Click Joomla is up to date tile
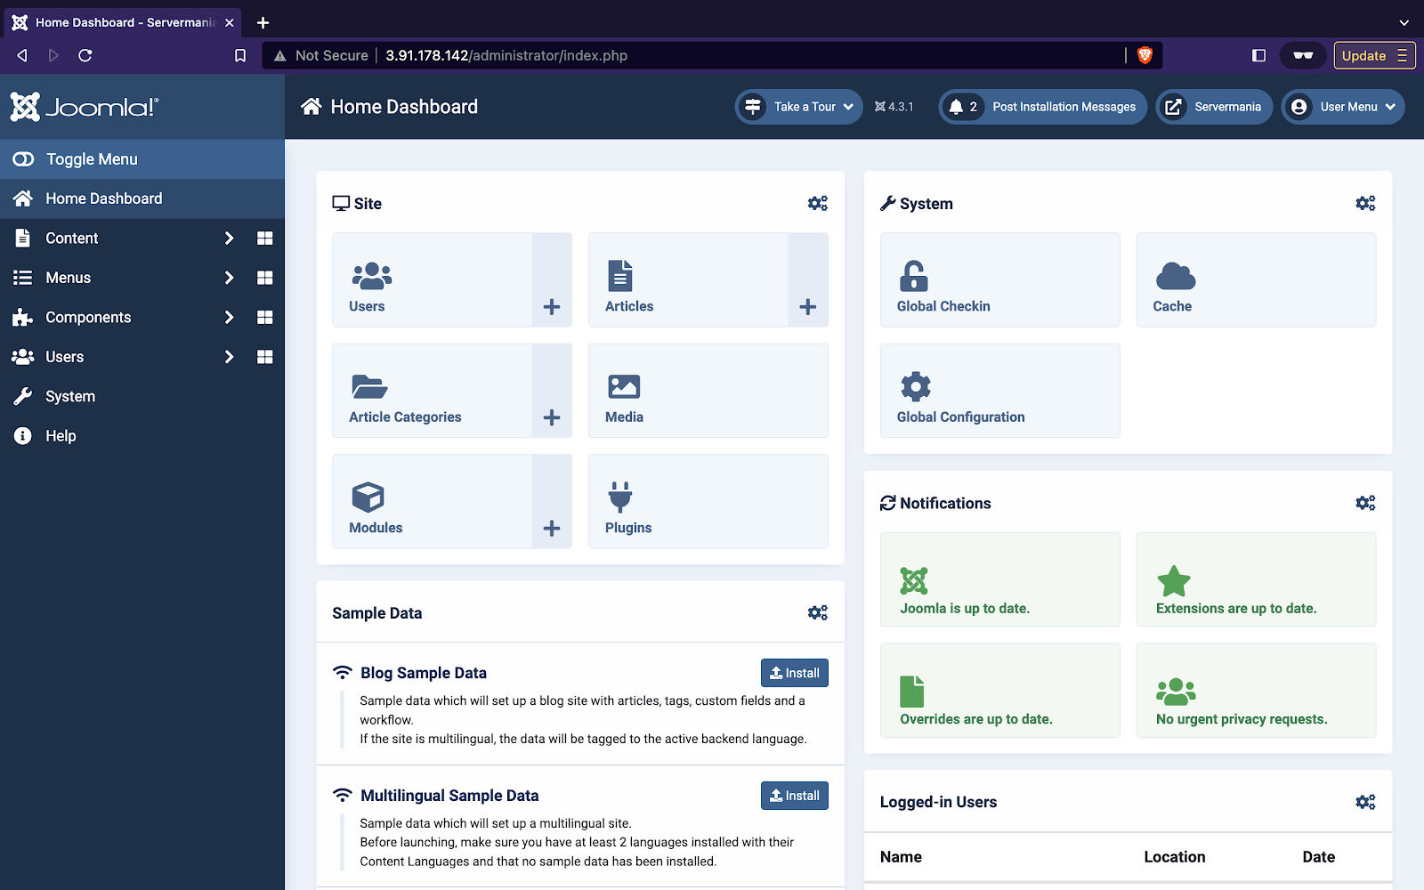This screenshot has height=890, width=1424. (1000, 579)
